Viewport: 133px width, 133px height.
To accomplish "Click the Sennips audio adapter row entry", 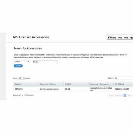I will click(49, 89).
